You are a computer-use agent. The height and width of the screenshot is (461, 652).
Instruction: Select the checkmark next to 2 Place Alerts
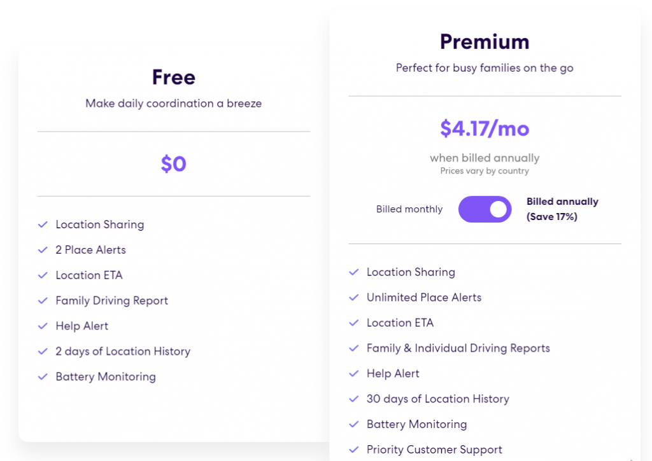(43, 250)
